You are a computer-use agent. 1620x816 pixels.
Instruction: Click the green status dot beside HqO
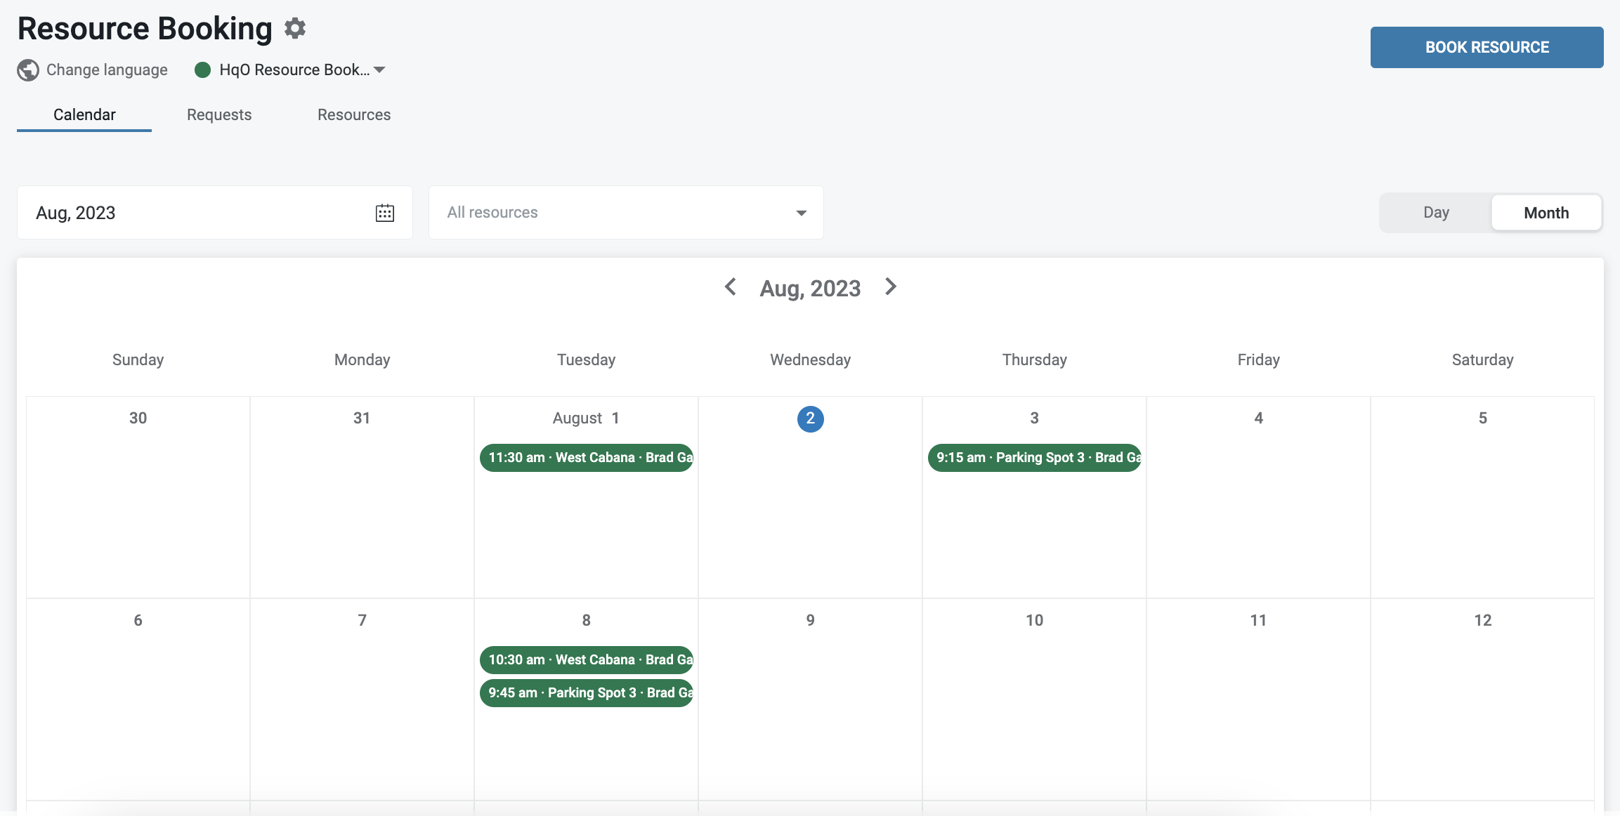[202, 70]
